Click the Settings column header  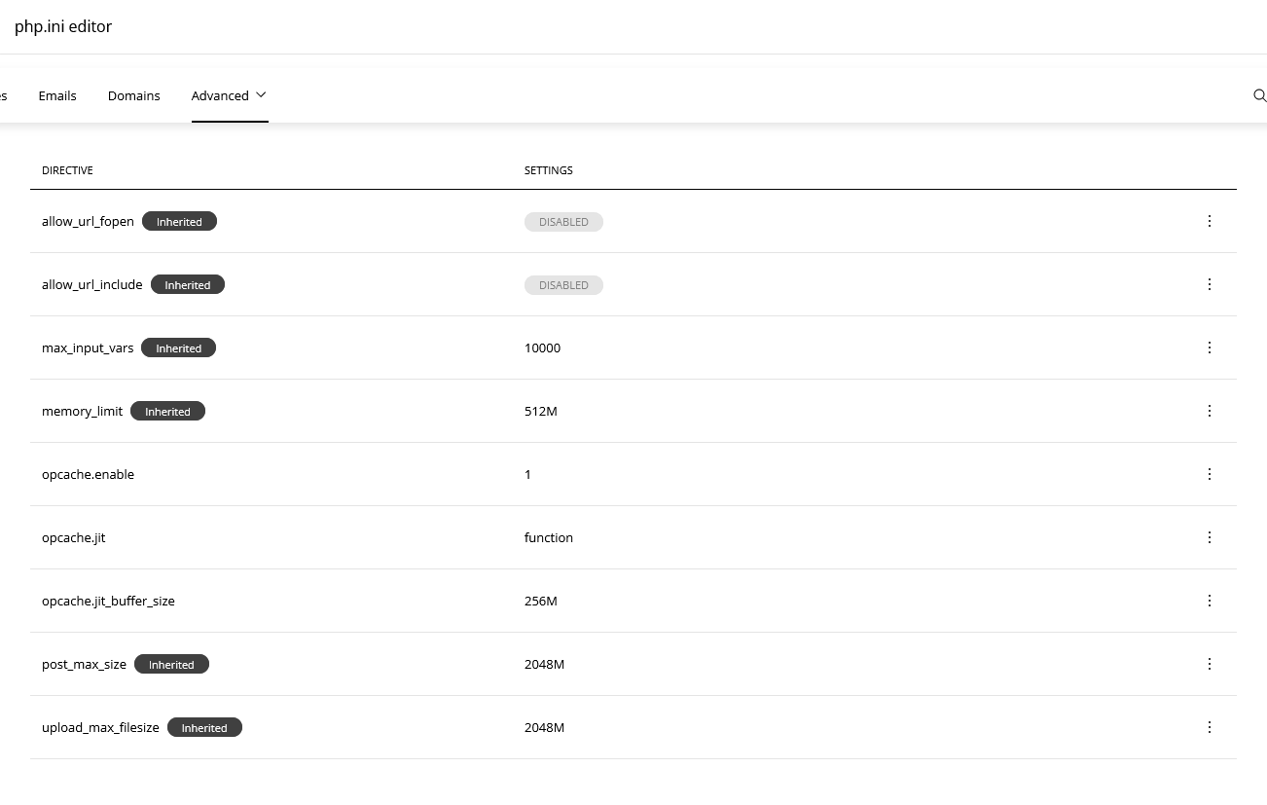point(549,170)
